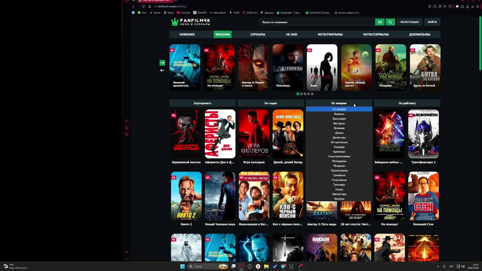Open Дикий, дикий Запад poster
Viewport: 482px width, 271px height.
[x=288, y=134]
